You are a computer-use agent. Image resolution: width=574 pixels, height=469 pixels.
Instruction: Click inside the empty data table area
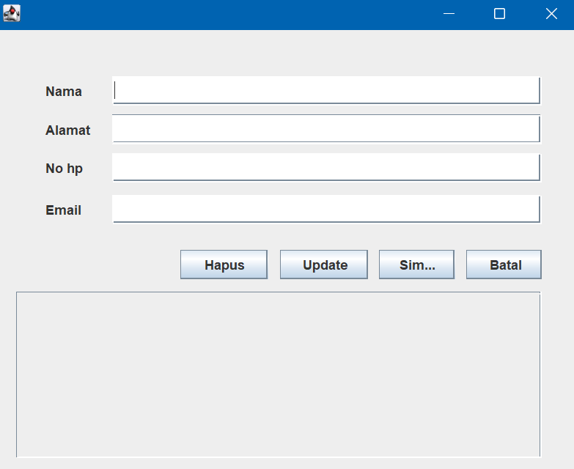point(278,374)
